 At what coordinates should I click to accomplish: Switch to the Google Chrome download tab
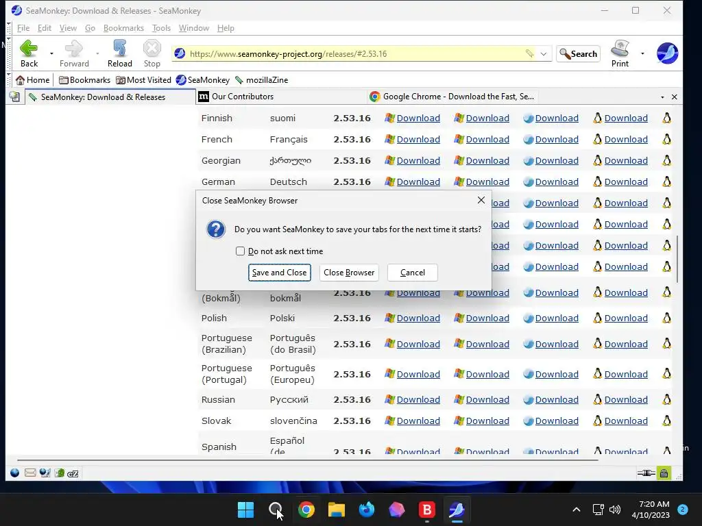tap(452, 97)
